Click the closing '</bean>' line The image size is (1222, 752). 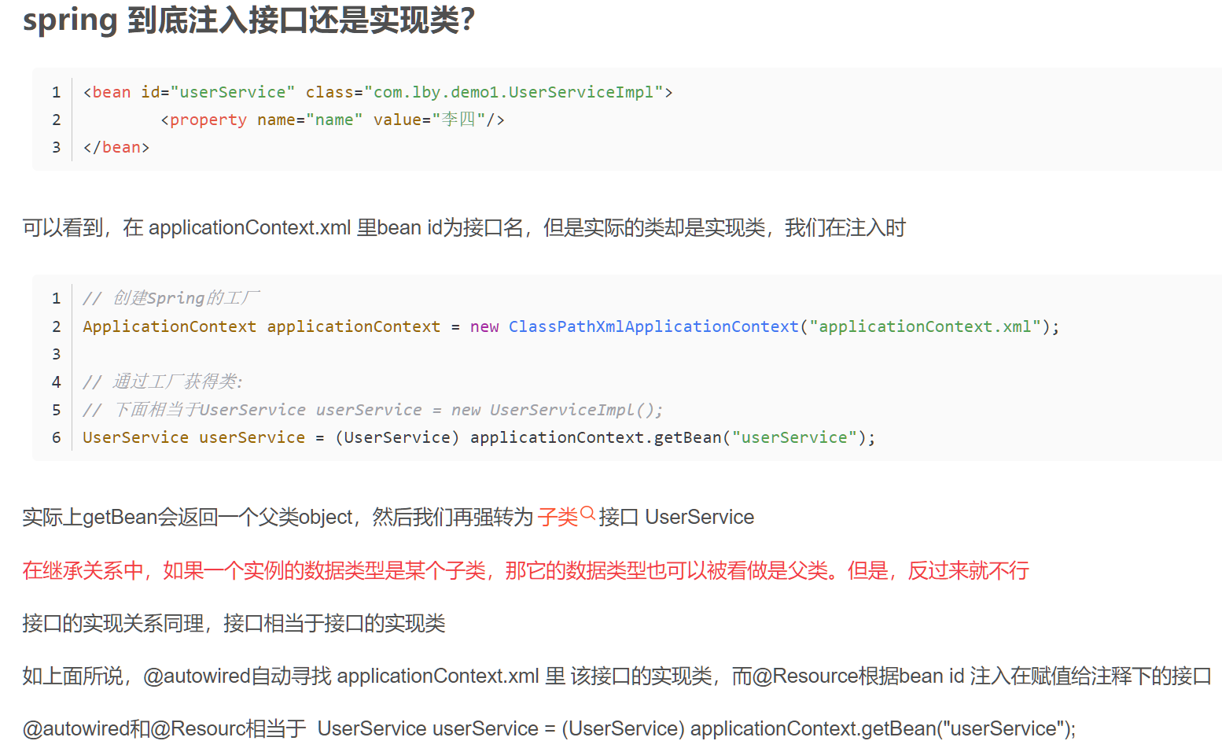click(x=116, y=147)
